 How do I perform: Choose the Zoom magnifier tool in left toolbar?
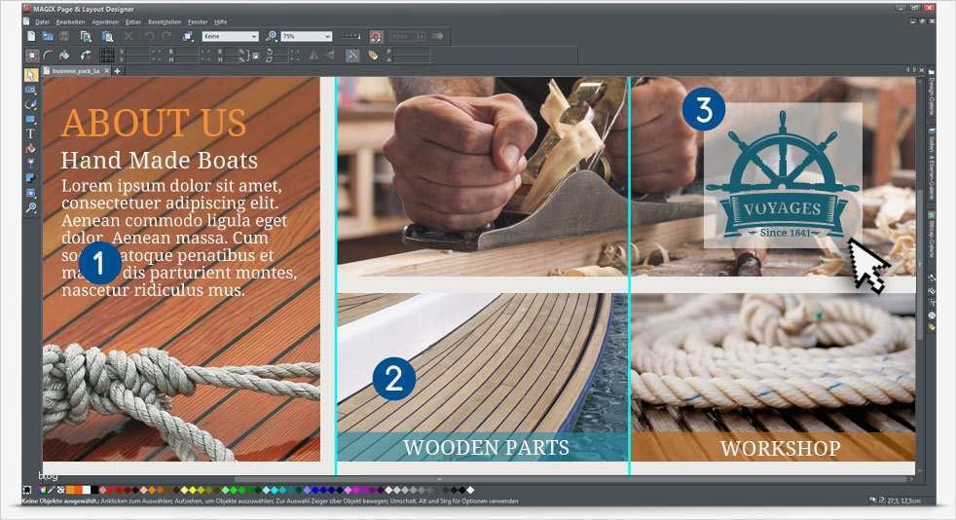click(x=30, y=208)
